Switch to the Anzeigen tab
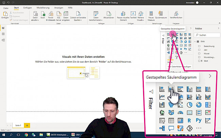 [58, 8]
